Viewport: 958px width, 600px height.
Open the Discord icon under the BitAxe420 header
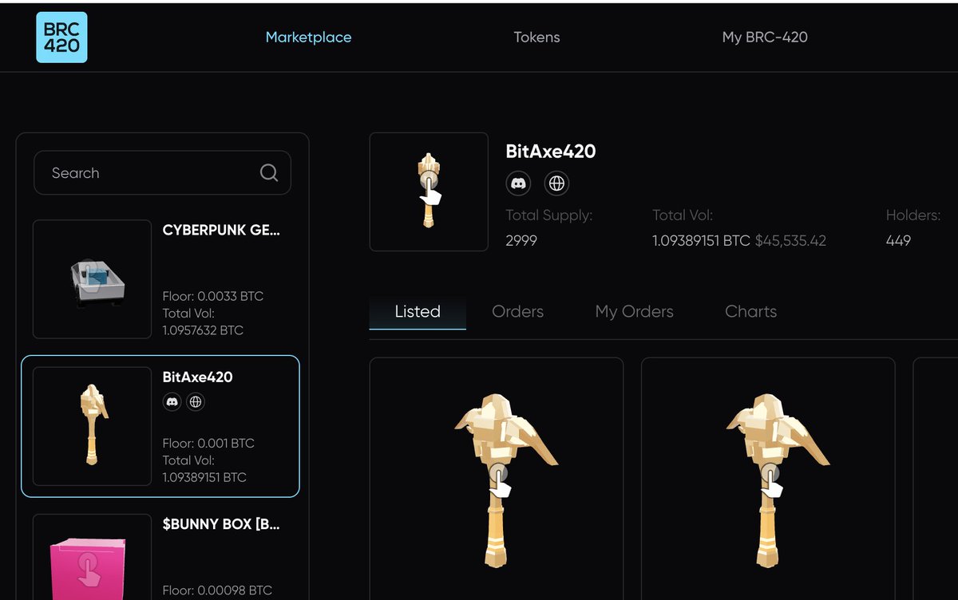[x=519, y=184]
